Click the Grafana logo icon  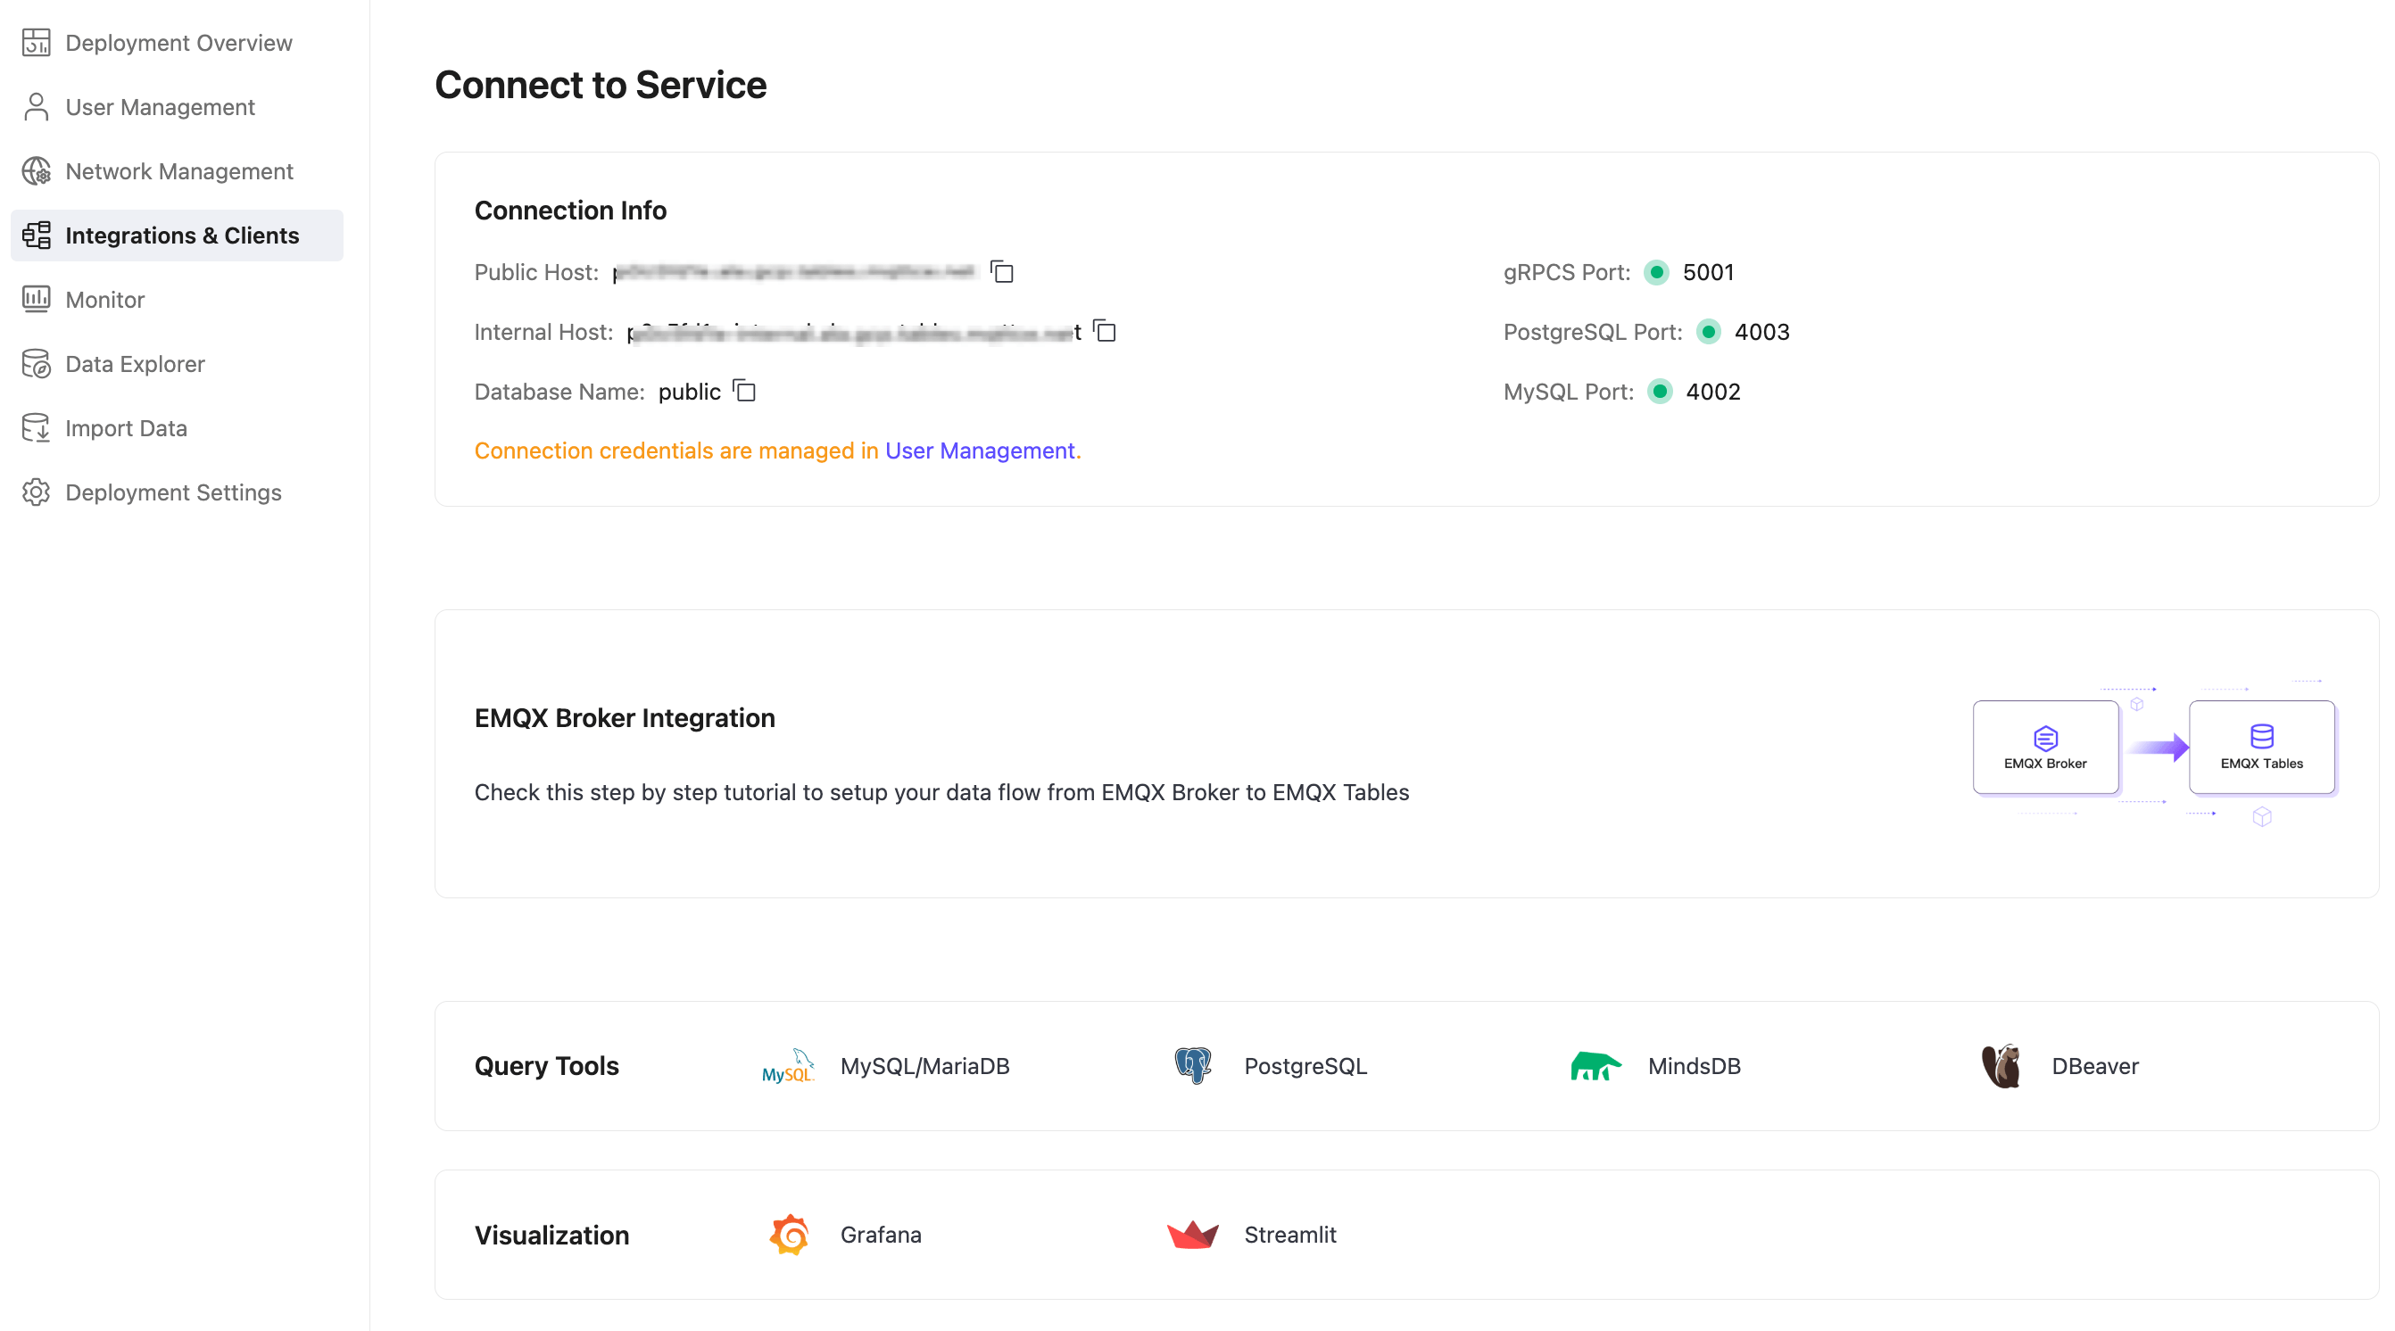pos(790,1235)
